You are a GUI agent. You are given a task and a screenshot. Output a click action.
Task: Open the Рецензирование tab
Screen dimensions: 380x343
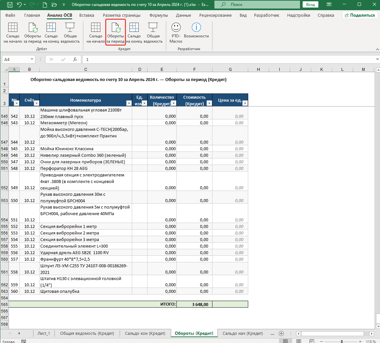click(x=215, y=15)
